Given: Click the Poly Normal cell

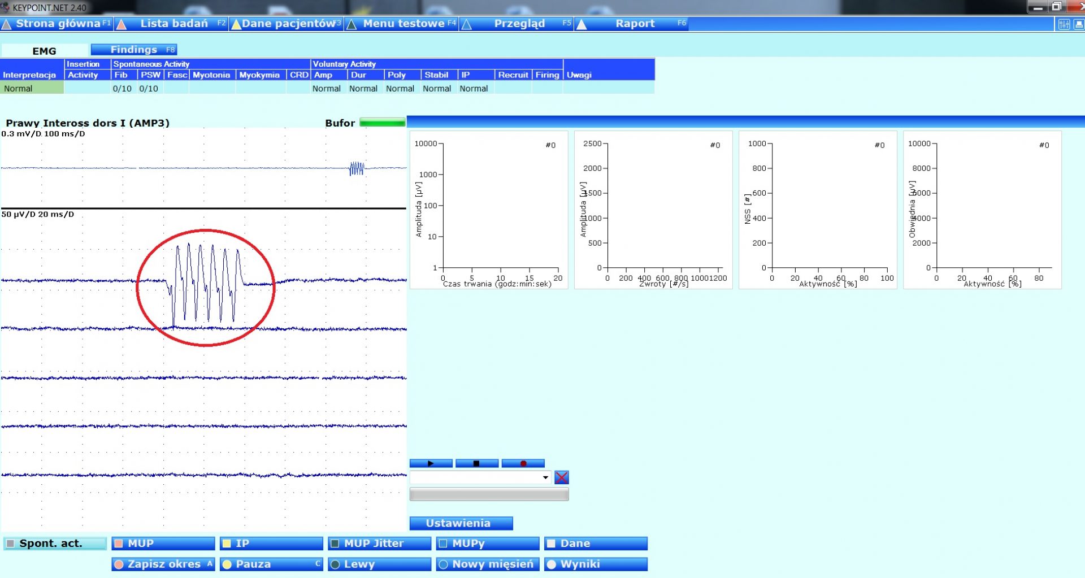Looking at the screenshot, I should [401, 88].
